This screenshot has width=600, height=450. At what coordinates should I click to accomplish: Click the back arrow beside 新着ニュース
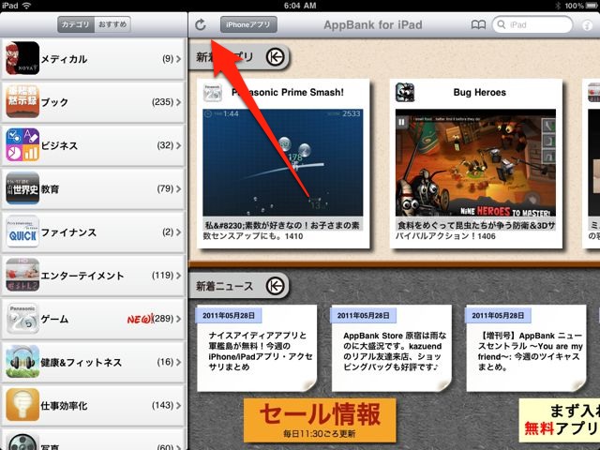[275, 286]
